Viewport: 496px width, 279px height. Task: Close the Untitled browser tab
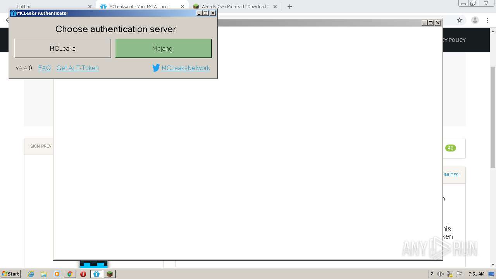pyautogui.click(x=90, y=7)
